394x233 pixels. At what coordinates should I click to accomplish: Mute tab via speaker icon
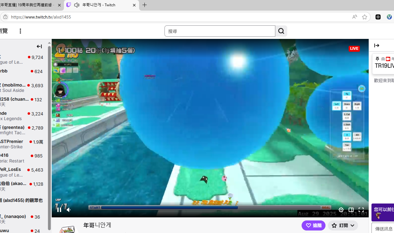pos(77,5)
